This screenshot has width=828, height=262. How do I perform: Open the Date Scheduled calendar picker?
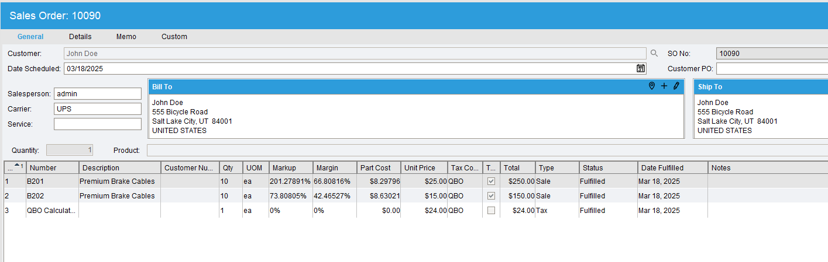pyautogui.click(x=641, y=68)
